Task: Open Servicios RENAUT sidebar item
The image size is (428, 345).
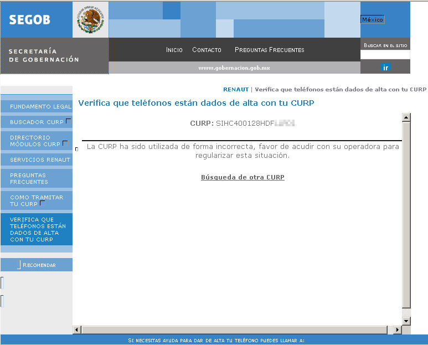Action: coord(37,159)
